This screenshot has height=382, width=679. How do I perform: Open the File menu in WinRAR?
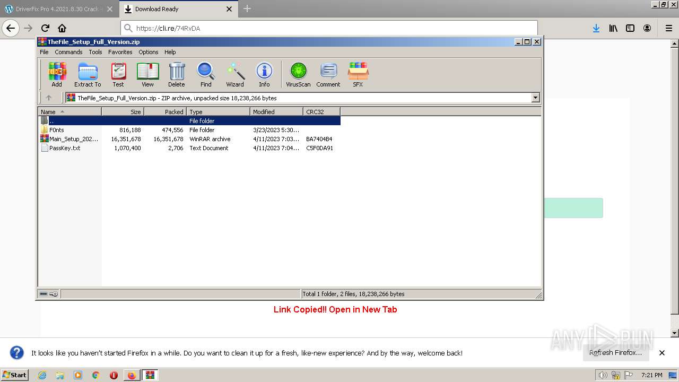pos(44,52)
